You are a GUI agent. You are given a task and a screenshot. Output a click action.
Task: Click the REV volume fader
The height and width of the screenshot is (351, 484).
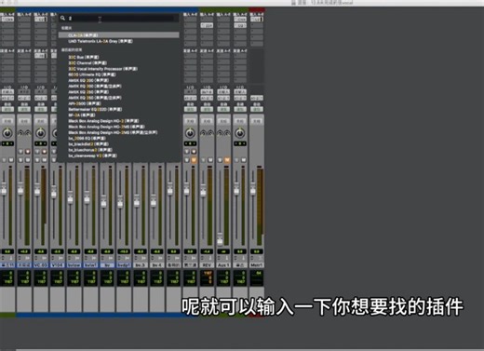click(x=203, y=192)
